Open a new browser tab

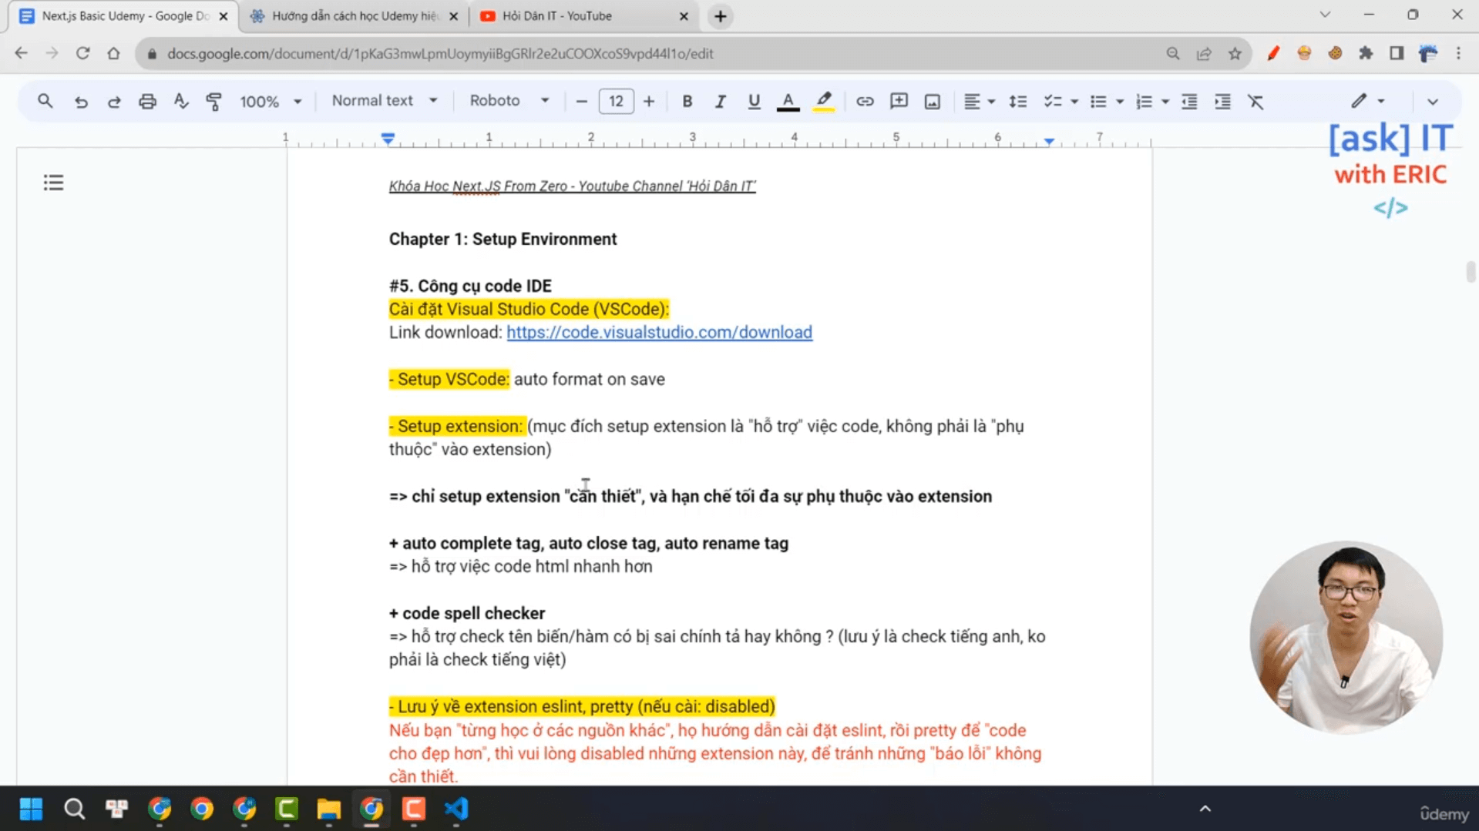coord(720,16)
